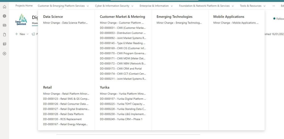
Task: Open Minor Change - Data Science Platform link
Action: [65, 23]
